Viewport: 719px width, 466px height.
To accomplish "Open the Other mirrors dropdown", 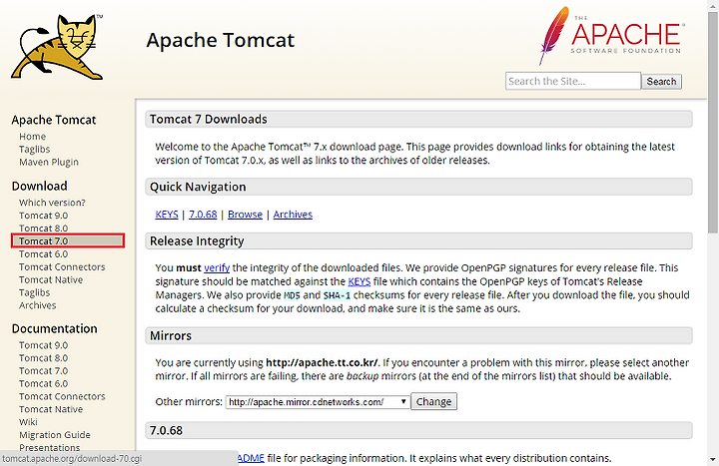I will [318, 402].
